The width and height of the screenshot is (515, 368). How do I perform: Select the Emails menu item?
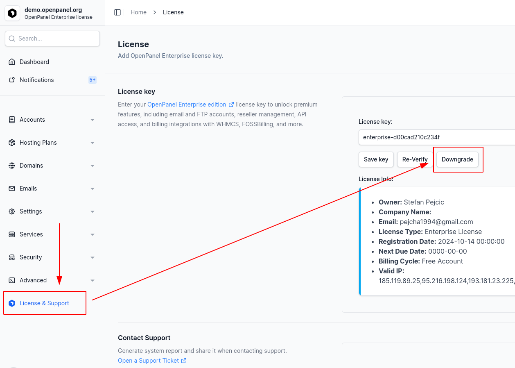[x=52, y=189]
